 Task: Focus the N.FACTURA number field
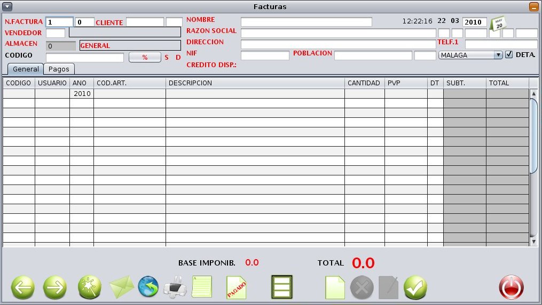(x=59, y=22)
